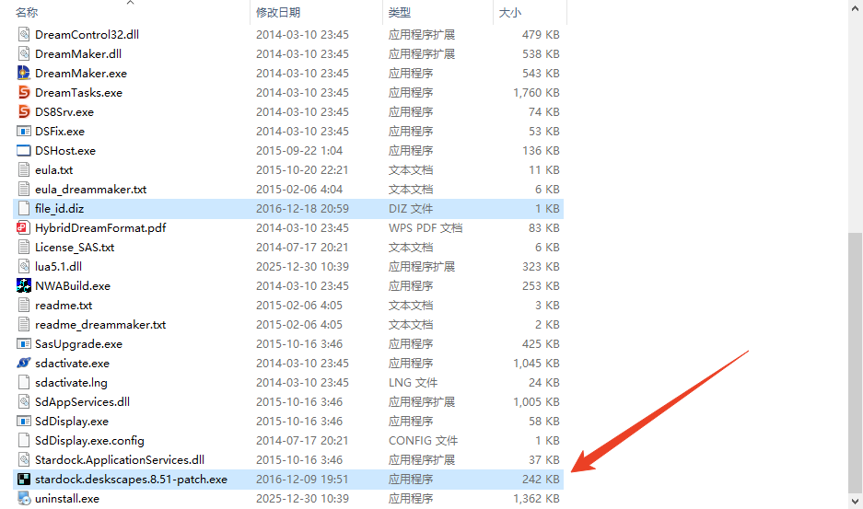This screenshot has width=863, height=509.
Task: Select SdDisplay.exe.config file name
Action: coord(89,441)
